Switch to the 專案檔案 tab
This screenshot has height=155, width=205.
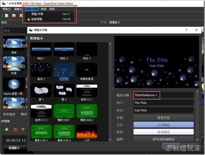point(9,114)
